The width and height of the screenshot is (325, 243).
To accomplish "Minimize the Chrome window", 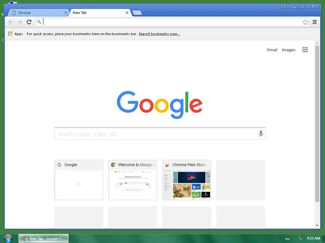I will pos(294,6).
